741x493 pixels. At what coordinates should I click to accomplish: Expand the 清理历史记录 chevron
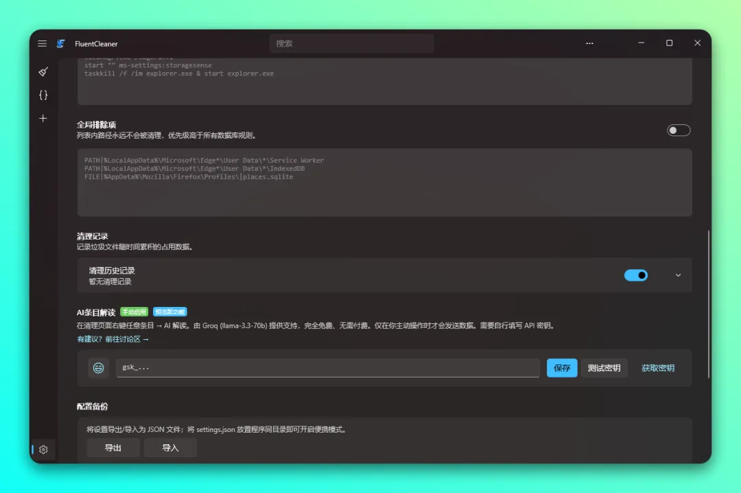(x=678, y=275)
